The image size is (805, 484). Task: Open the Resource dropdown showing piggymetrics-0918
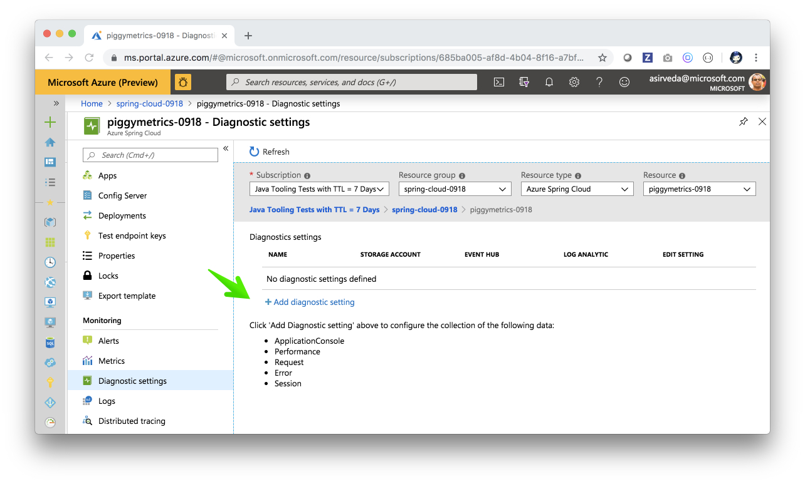700,189
